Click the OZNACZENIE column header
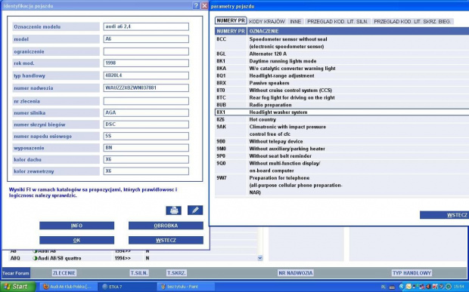Viewport: 469px width, 292px height. [x=358, y=31]
